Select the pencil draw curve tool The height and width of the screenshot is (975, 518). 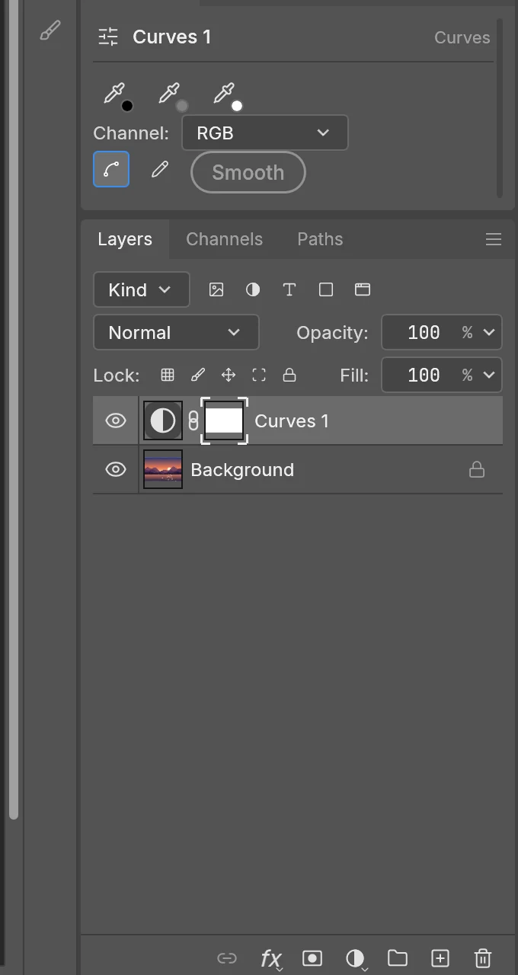(x=159, y=169)
